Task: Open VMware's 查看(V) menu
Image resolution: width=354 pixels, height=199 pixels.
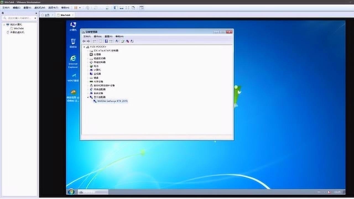Action: 27,8
